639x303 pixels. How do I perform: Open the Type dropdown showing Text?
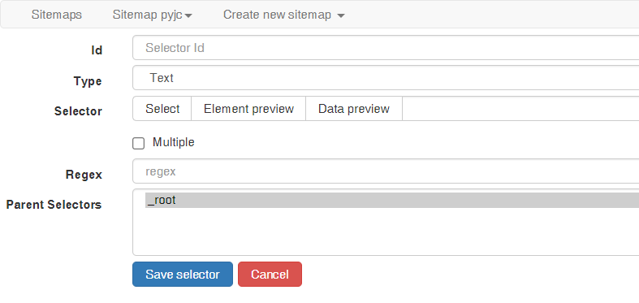coord(386,78)
